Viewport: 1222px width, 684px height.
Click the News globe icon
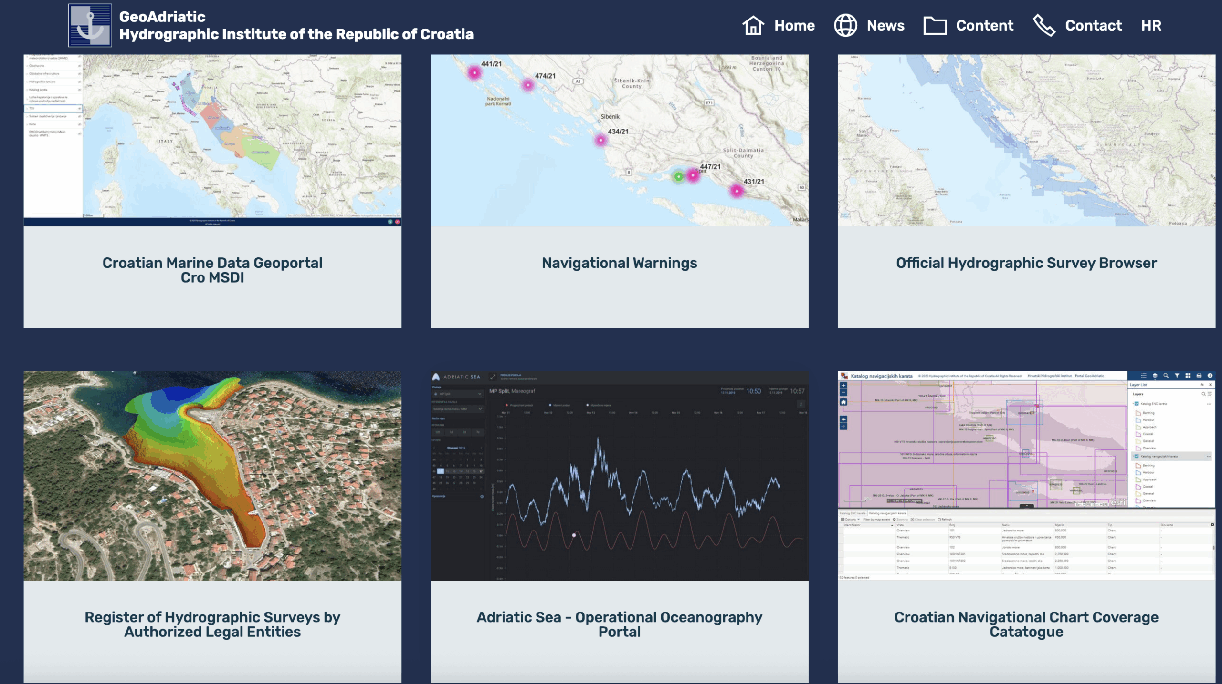pos(845,25)
